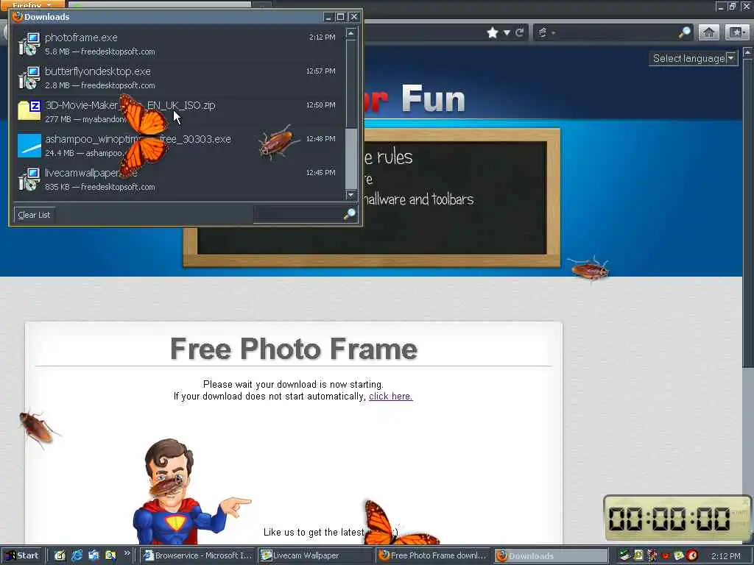
Task: Click the Firefox icon in Downloads title bar
Action: (x=18, y=16)
